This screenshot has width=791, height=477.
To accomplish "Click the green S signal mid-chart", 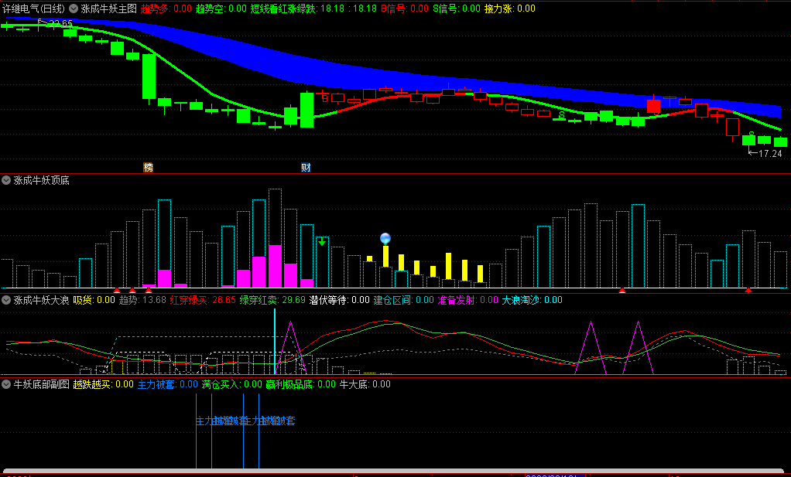I will pyautogui.click(x=561, y=115).
